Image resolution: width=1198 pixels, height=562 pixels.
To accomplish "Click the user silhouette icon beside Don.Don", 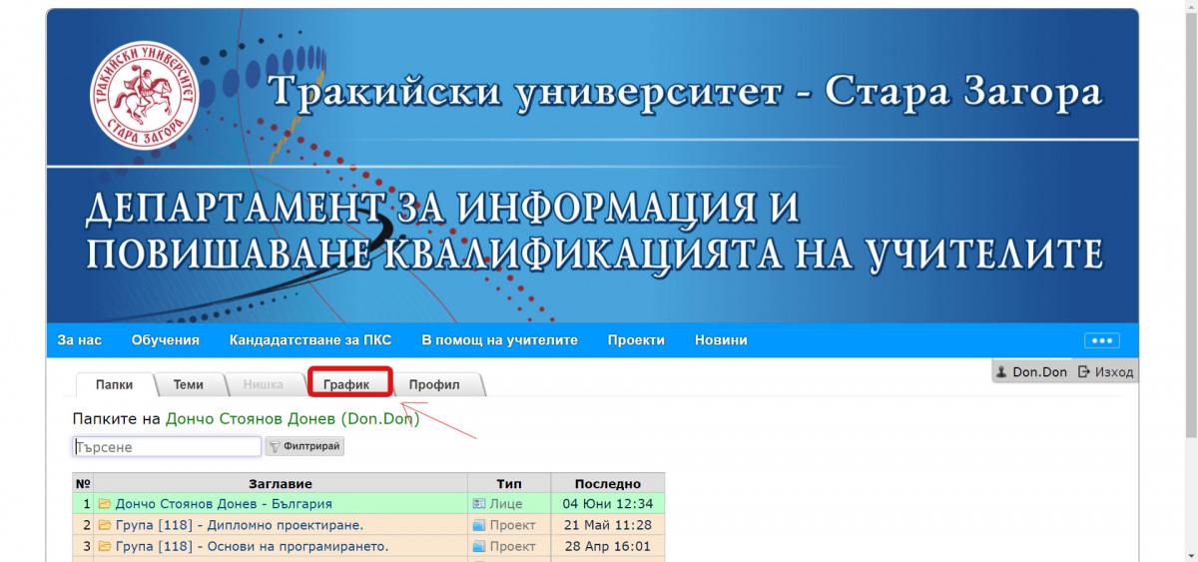I will (x=1002, y=371).
